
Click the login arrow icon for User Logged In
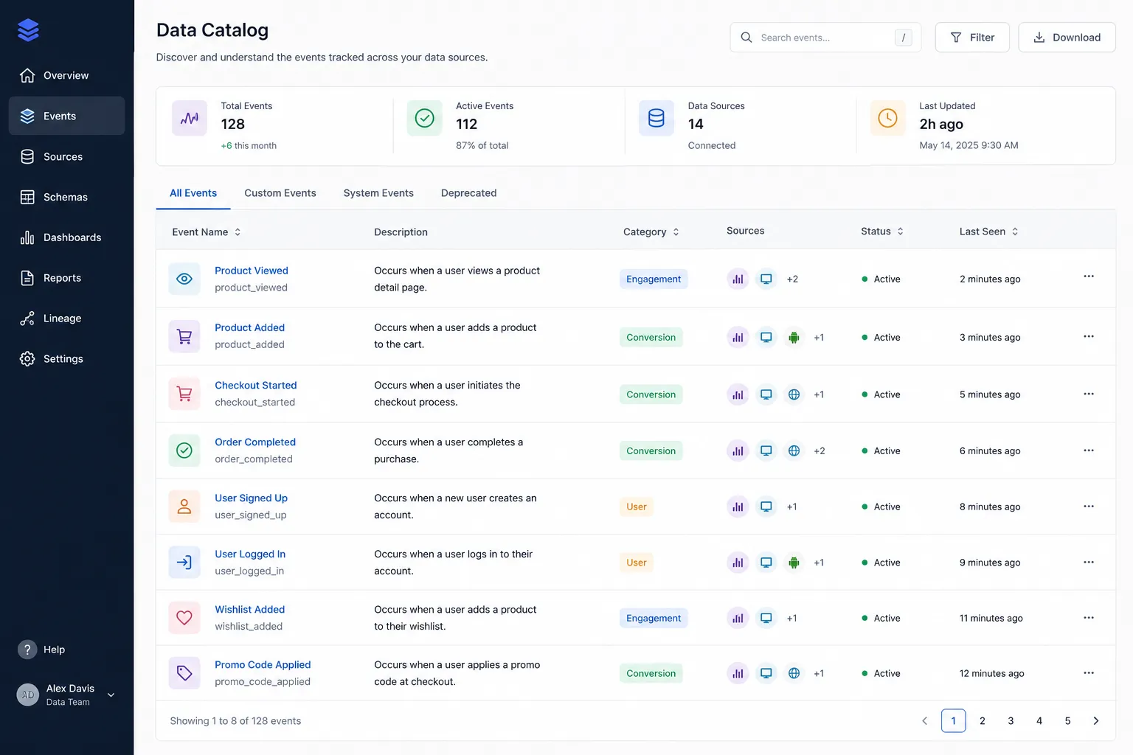click(184, 563)
